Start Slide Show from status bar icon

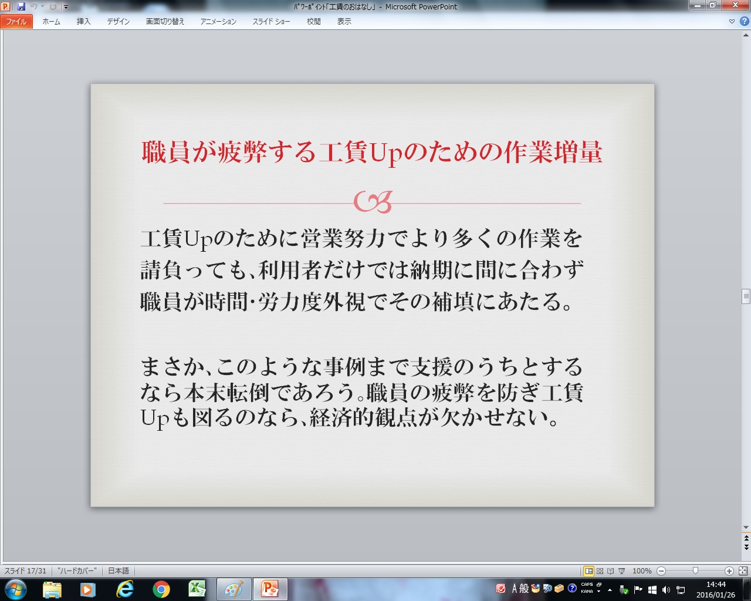pyautogui.click(x=621, y=570)
